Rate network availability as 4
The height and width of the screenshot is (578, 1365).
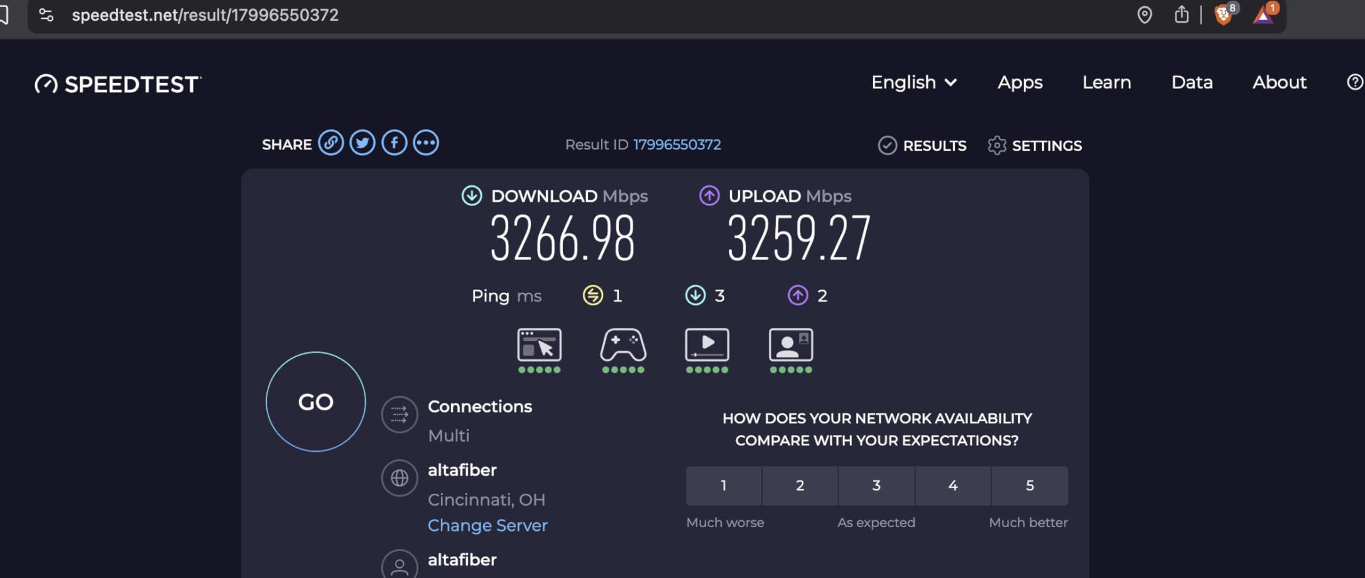(x=953, y=486)
